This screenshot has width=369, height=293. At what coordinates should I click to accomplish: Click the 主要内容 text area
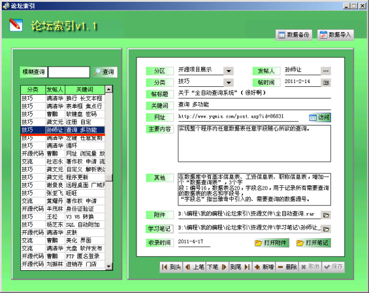(255, 143)
